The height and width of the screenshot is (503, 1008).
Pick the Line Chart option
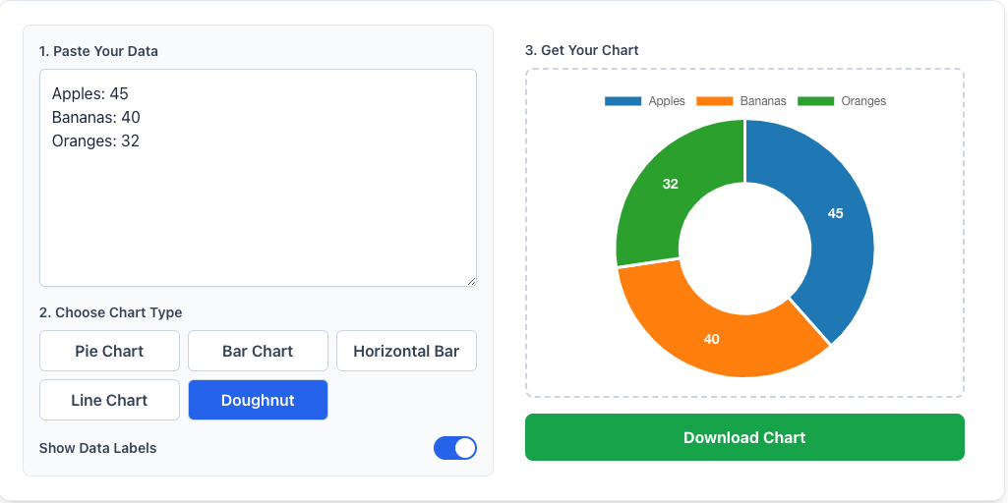point(109,400)
